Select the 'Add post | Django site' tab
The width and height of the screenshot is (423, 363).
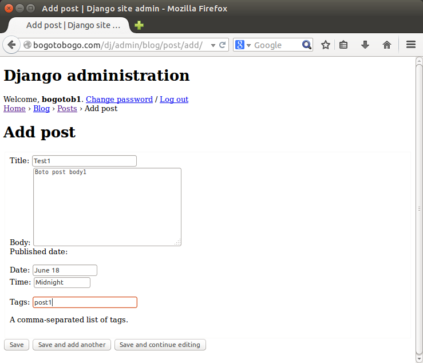[69, 25]
